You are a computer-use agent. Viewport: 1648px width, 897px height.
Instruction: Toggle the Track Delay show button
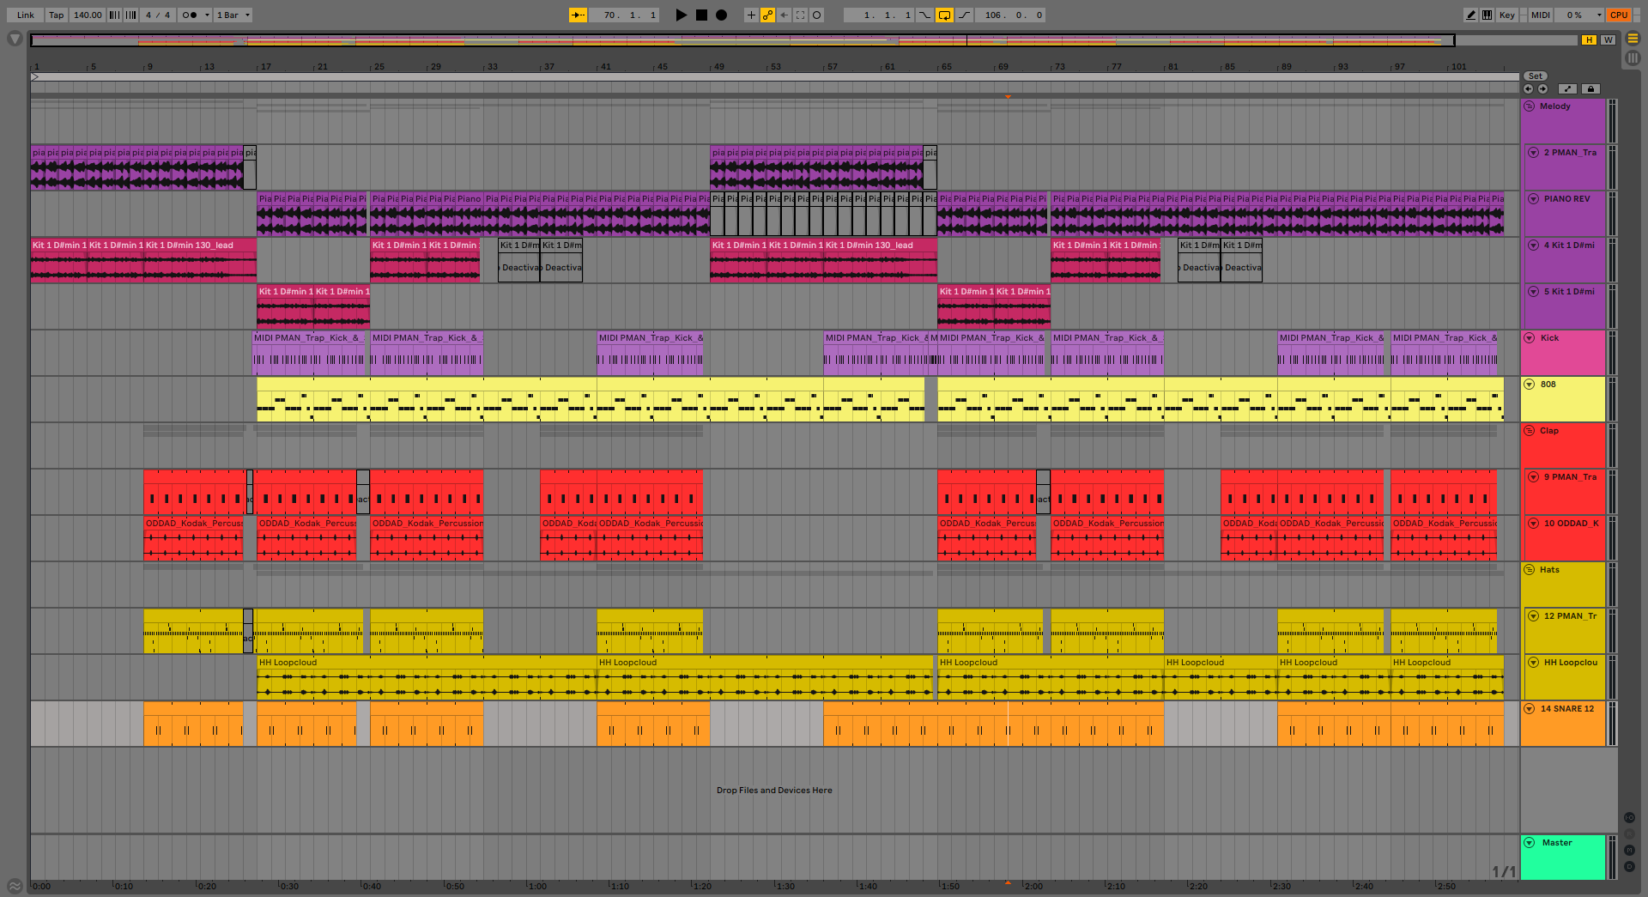tap(1629, 866)
